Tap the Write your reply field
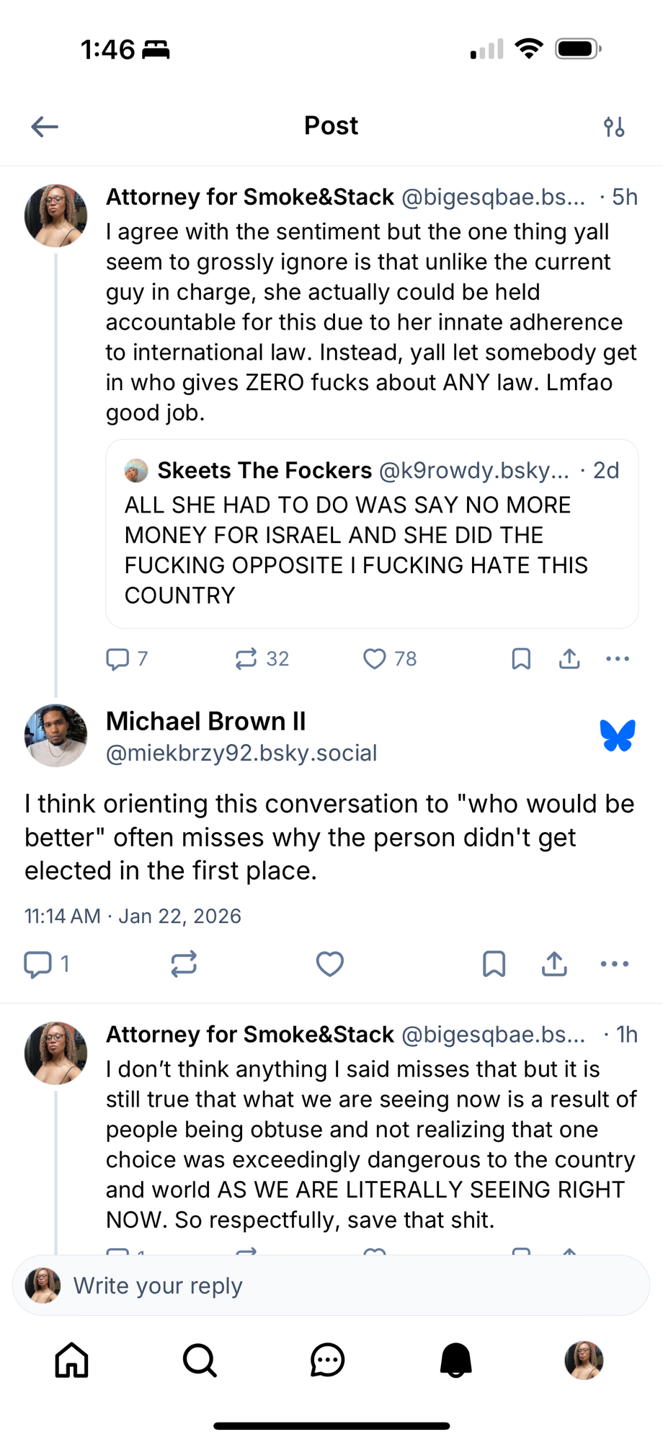Screen dimensions: 663x1442 [331, 1286]
